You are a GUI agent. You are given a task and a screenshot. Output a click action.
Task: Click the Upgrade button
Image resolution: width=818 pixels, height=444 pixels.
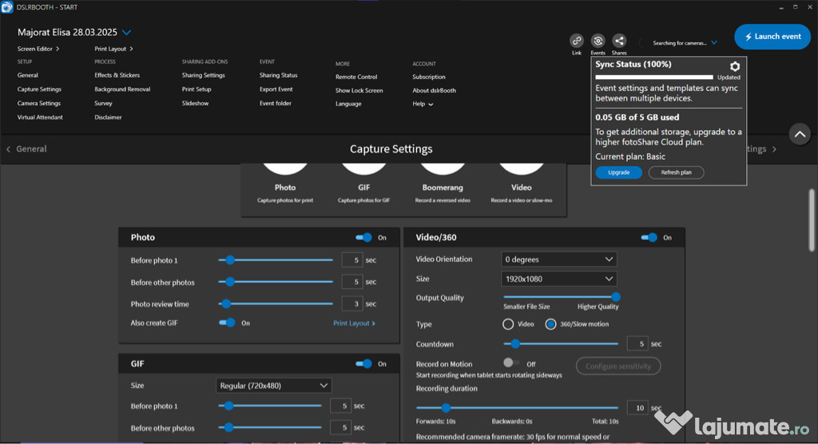(x=619, y=172)
